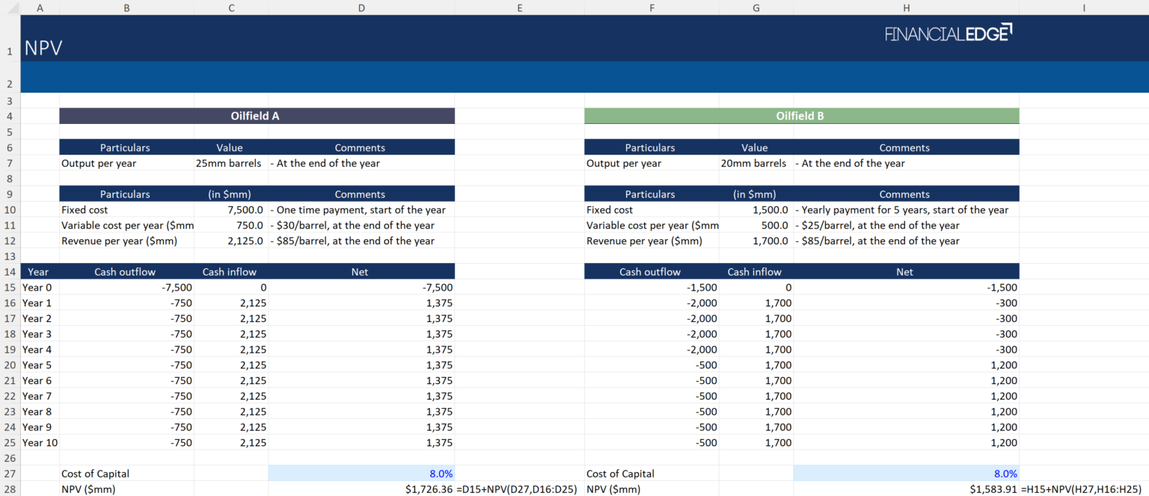
Task: Select Oilfield A's Cost of Capital 8.0% cell
Action: pyautogui.click(x=361, y=473)
